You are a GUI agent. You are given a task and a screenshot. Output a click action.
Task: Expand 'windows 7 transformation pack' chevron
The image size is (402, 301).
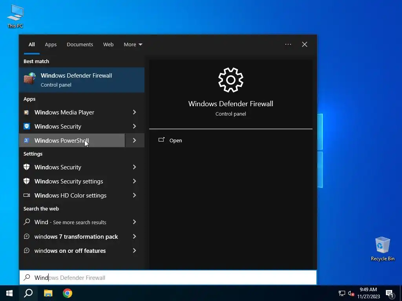click(x=135, y=236)
